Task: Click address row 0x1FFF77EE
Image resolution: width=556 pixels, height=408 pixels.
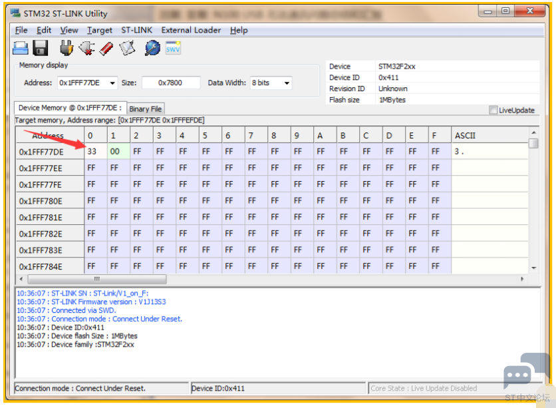Action: pos(50,168)
